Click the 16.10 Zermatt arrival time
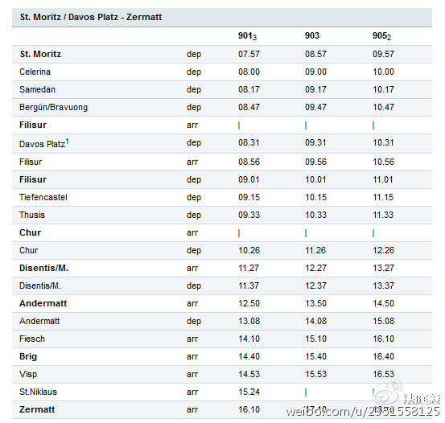The image size is (445, 423). (x=249, y=409)
